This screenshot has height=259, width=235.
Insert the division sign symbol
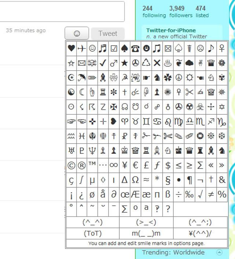pyautogui.click(x=178, y=194)
